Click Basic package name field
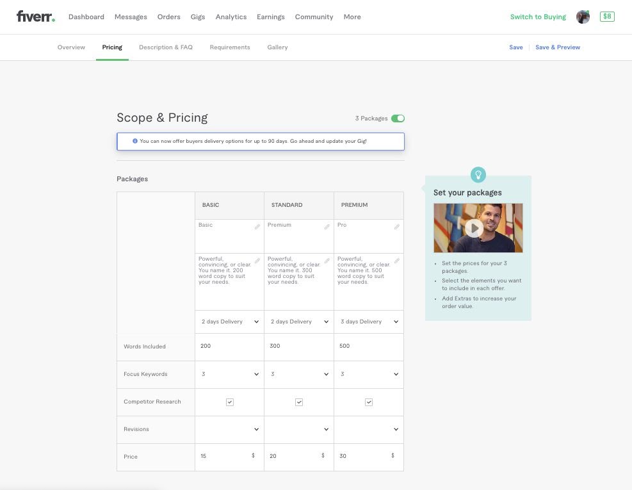This screenshot has width=632, height=490. point(230,236)
